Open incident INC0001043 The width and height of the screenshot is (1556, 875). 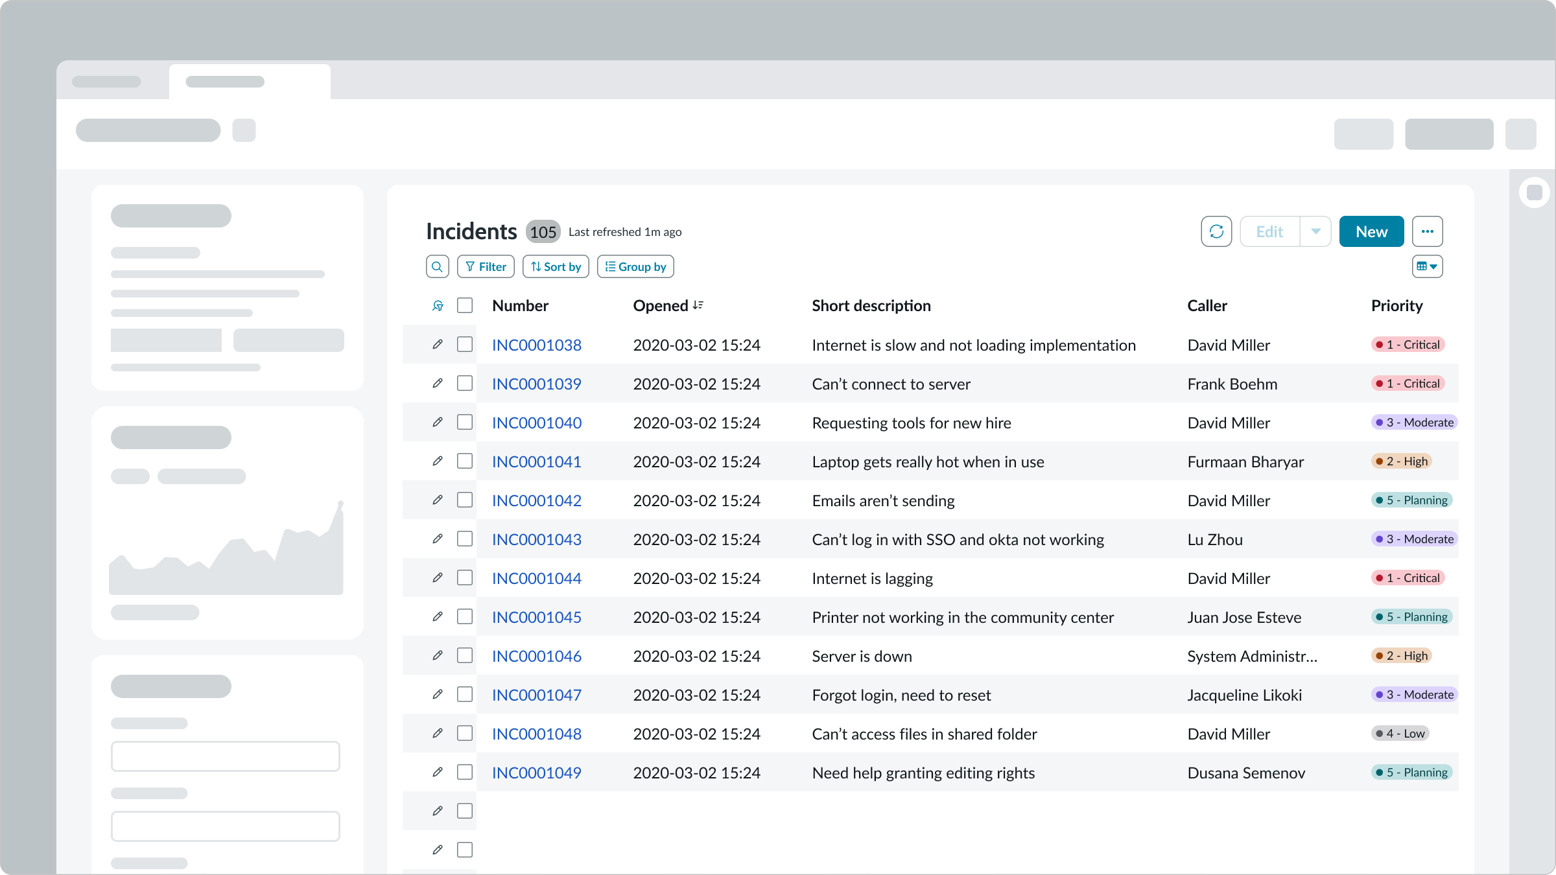[536, 539]
